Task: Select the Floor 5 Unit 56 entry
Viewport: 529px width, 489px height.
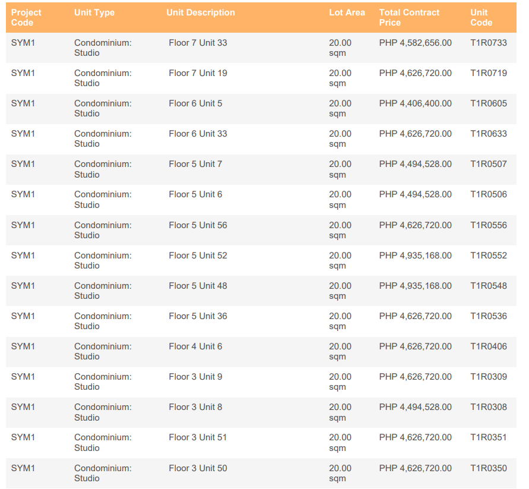Action: pos(198,225)
